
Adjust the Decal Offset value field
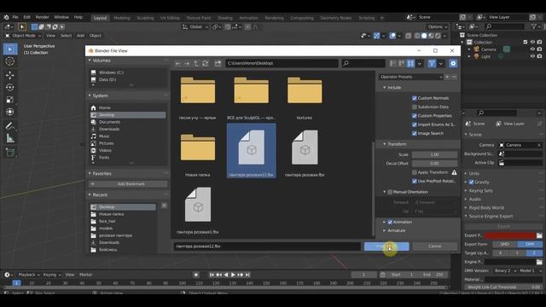[x=434, y=163]
